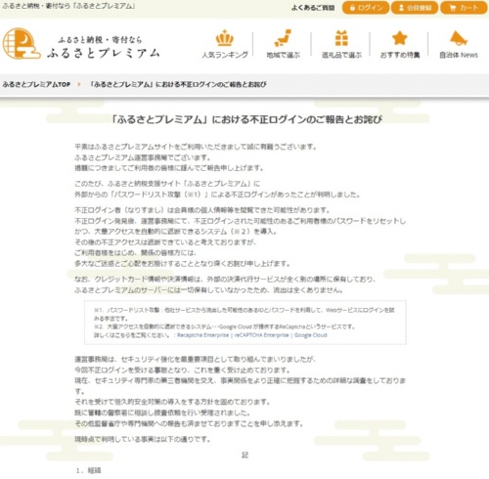
Task: Open the 人気ランキング crown icon
Action: pos(225,38)
